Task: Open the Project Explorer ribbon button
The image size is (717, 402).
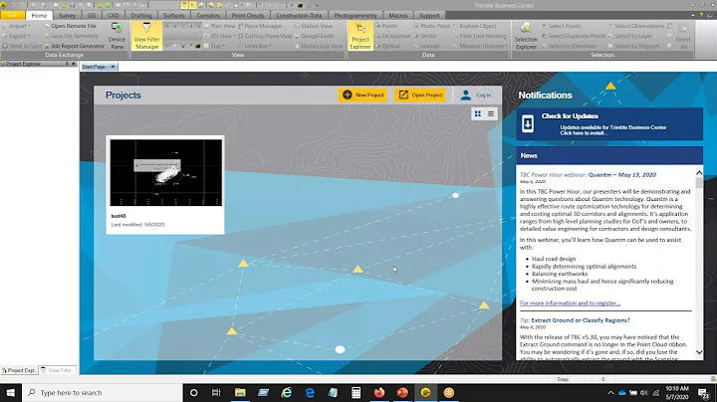Action: click(360, 36)
